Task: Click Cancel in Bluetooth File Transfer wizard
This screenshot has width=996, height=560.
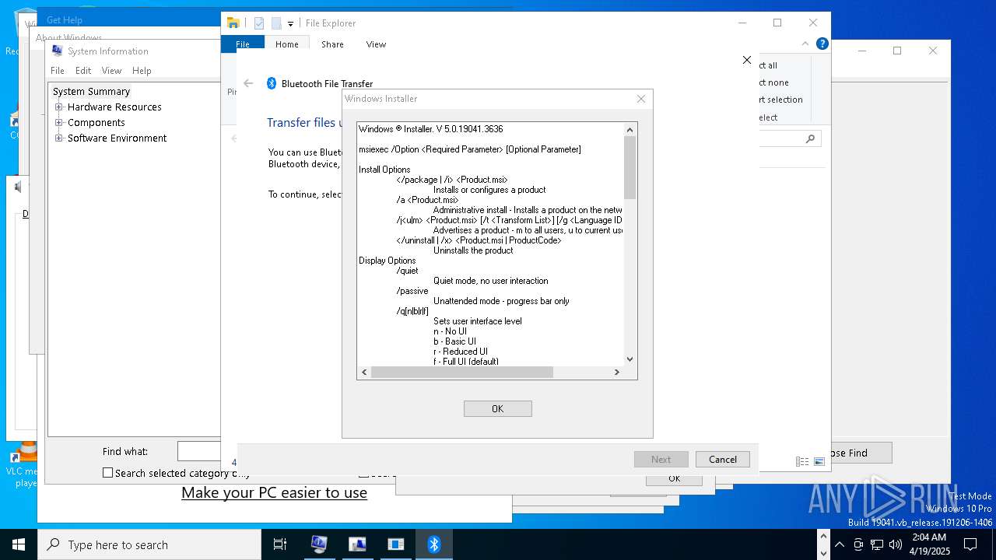Action: click(x=722, y=459)
